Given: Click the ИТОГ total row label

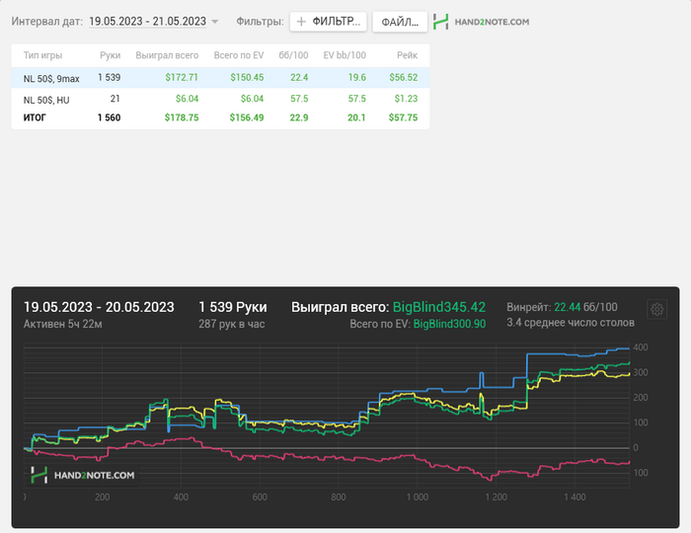Looking at the screenshot, I should (x=35, y=117).
